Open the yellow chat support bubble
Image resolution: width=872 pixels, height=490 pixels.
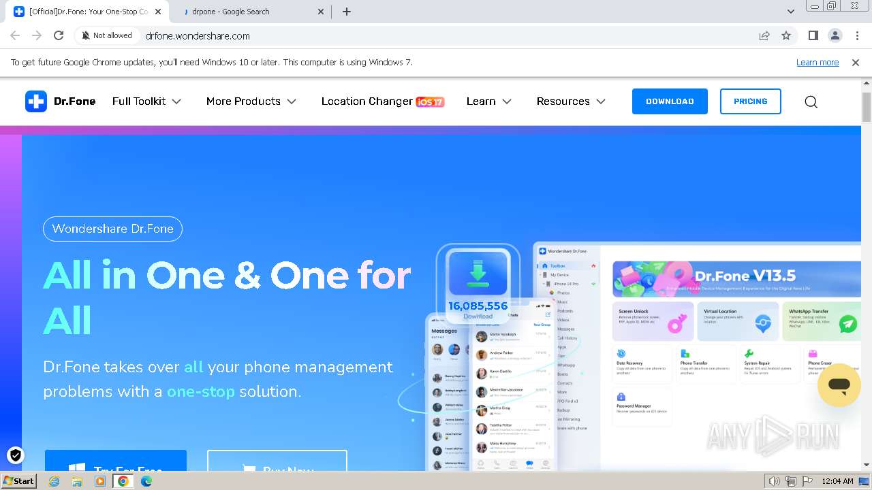pyautogui.click(x=839, y=385)
